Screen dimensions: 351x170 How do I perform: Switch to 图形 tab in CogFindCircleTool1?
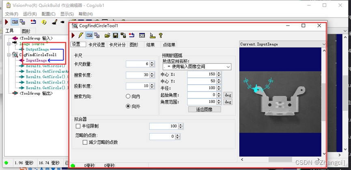coord(134,45)
